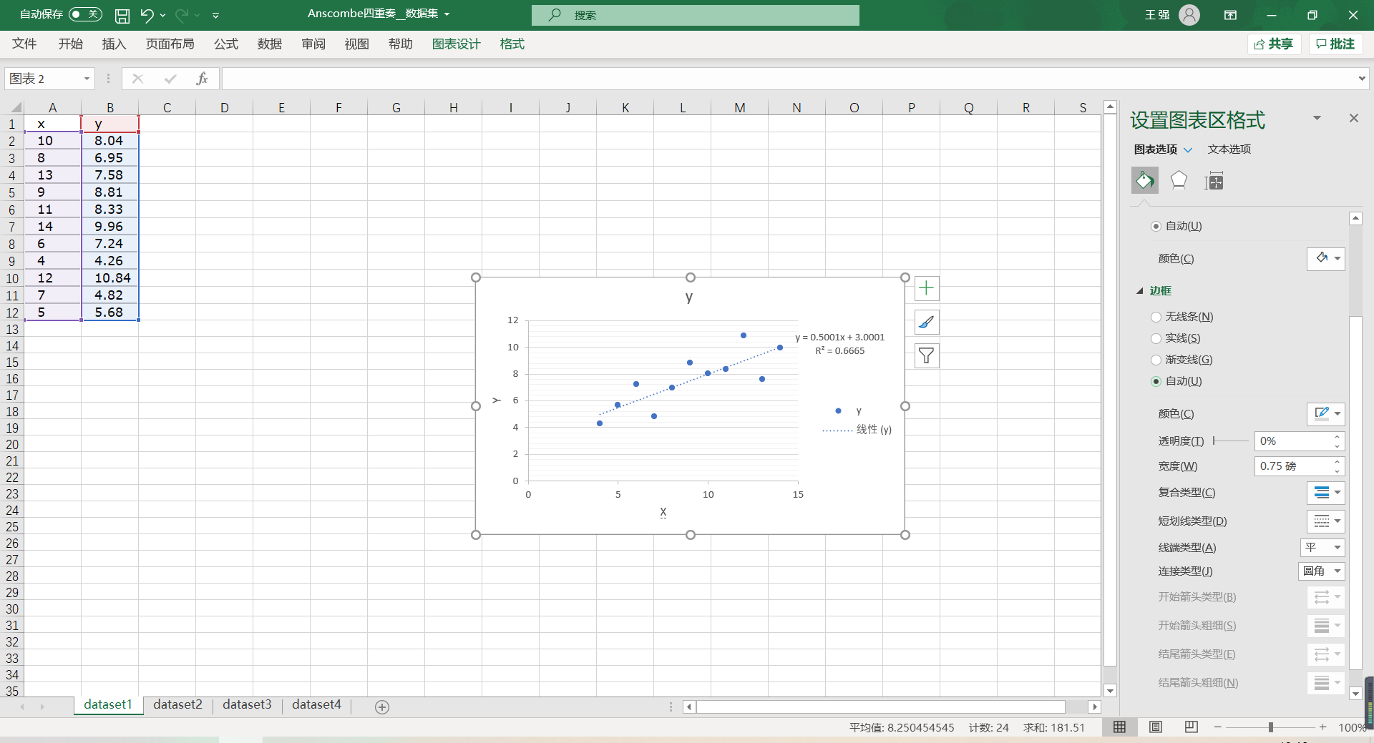Switch to Normal view icon

click(1119, 727)
